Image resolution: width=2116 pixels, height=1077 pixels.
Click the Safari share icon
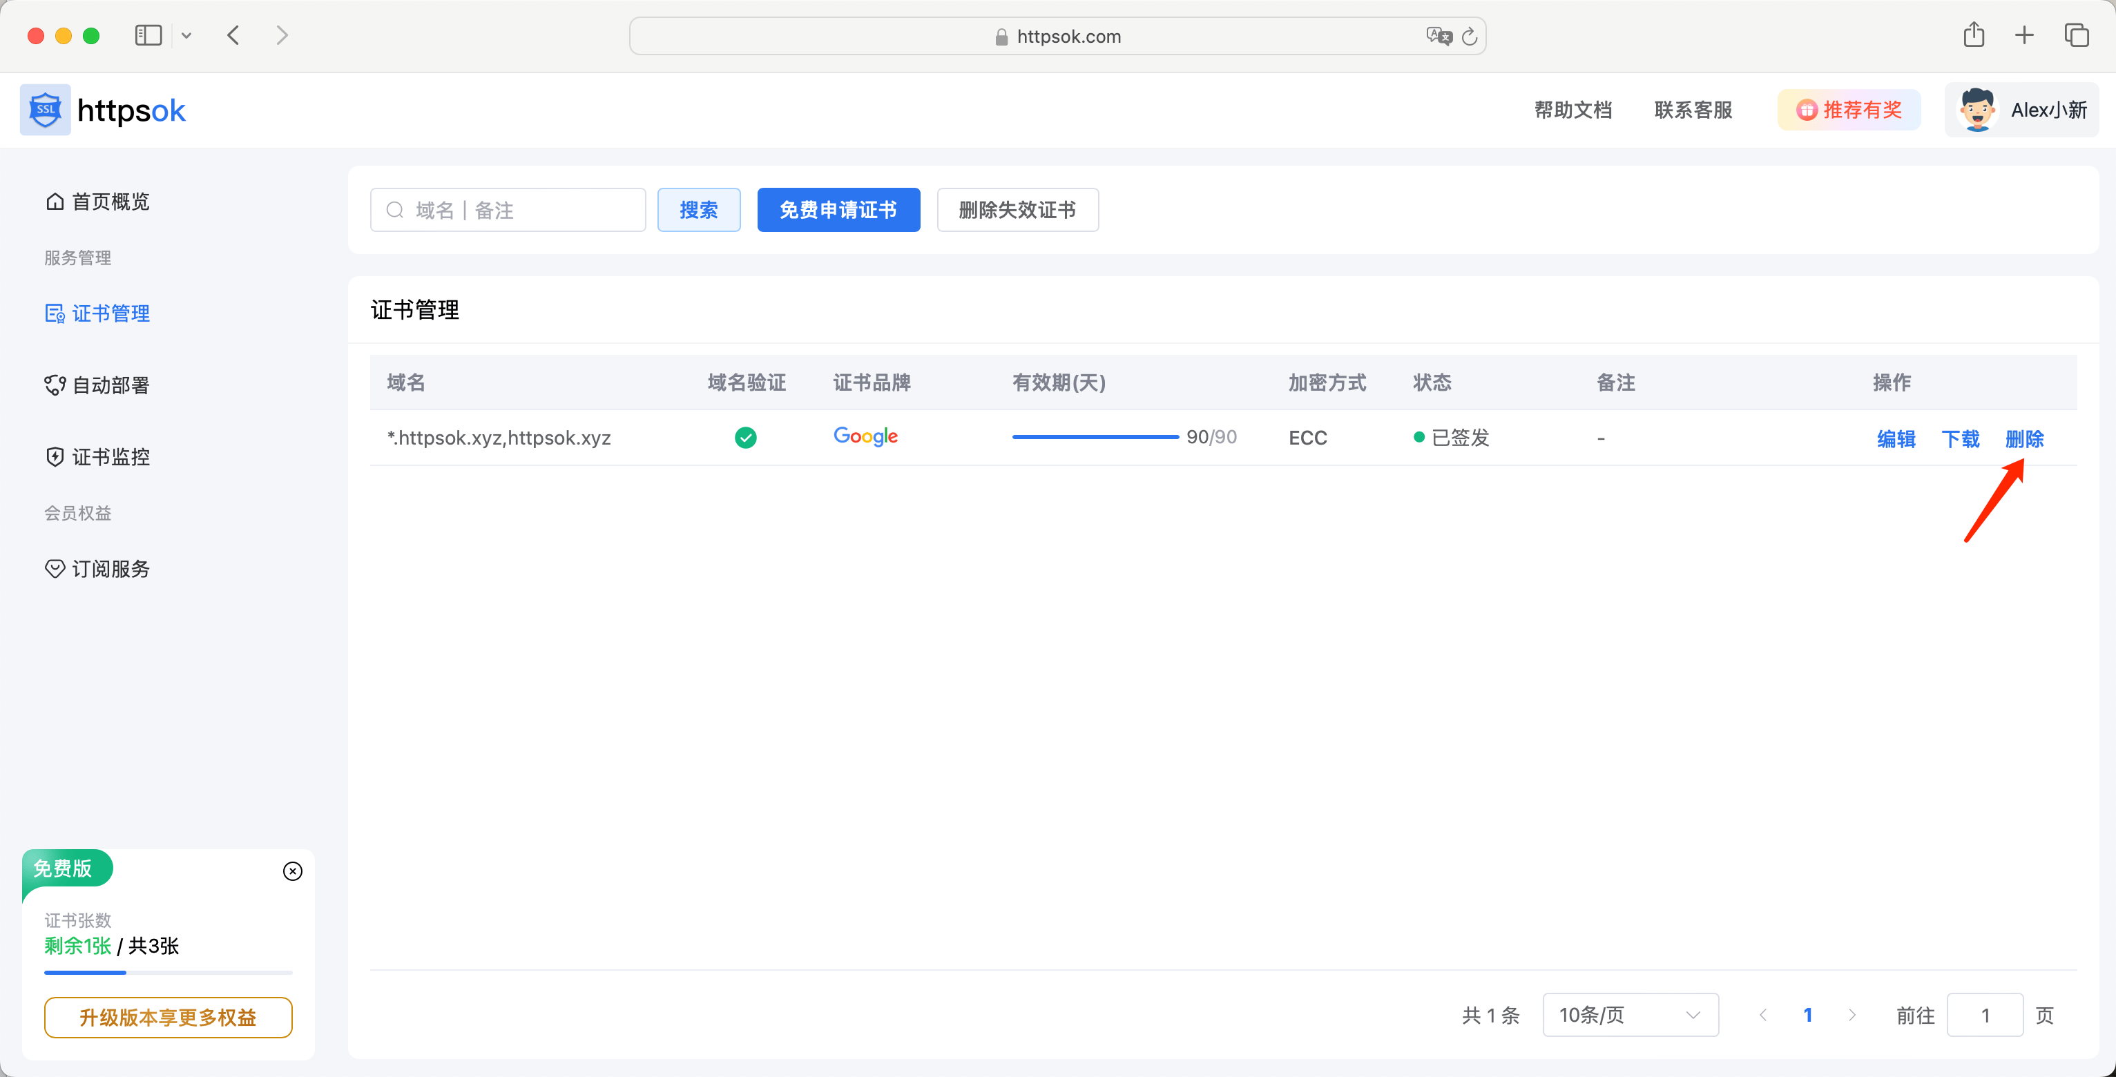point(1974,35)
